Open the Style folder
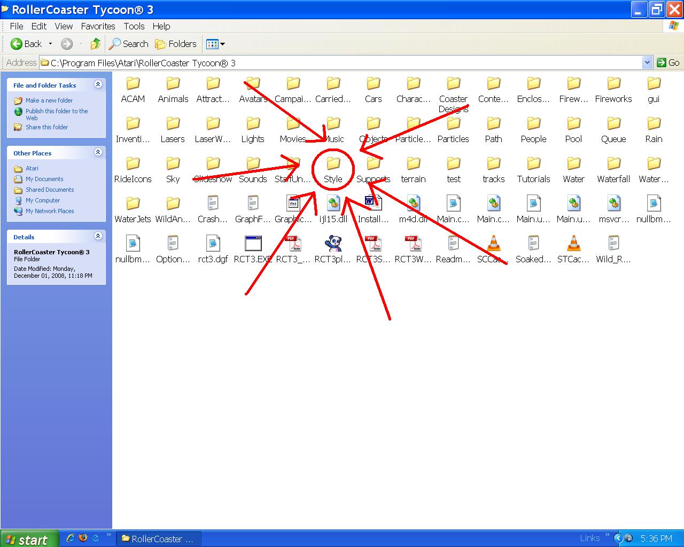Viewport: 684px width, 547px height. coord(333,170)
